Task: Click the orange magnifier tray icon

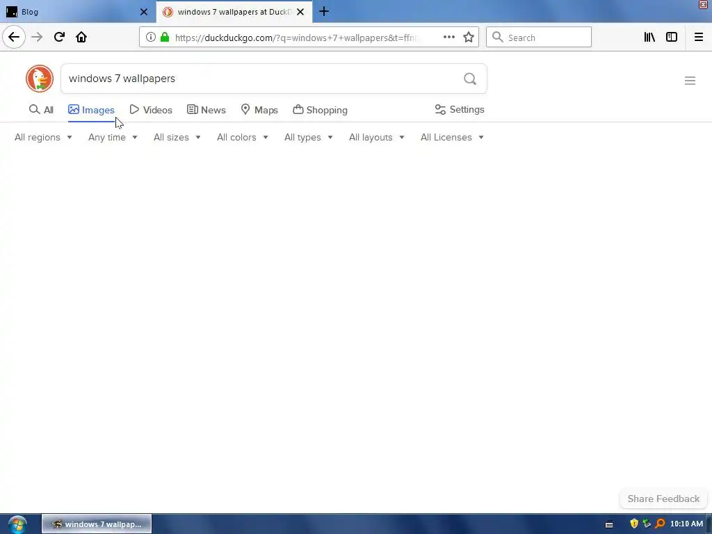Action: coord(661,524)
